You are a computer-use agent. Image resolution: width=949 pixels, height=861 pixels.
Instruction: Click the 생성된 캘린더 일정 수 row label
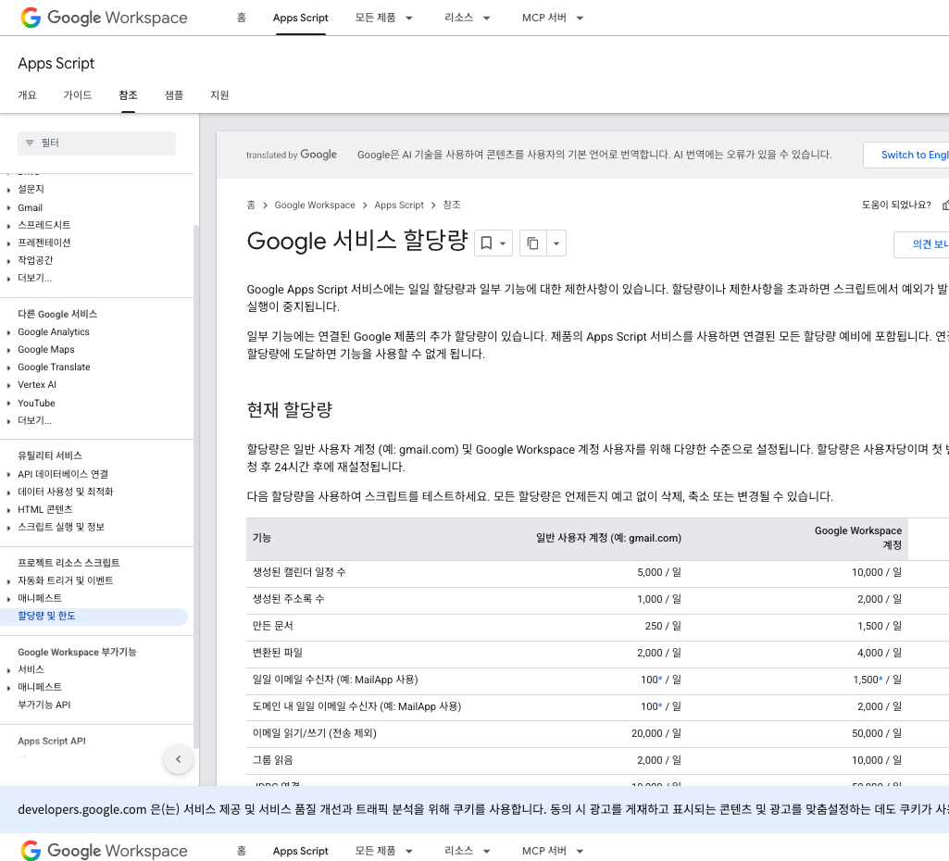tap(299, 572)
